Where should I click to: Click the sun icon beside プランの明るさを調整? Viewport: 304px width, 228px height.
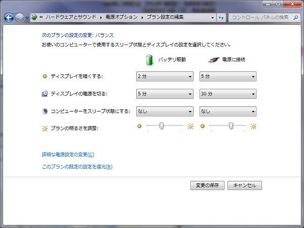pyautogui.click(x=45, y=128)
